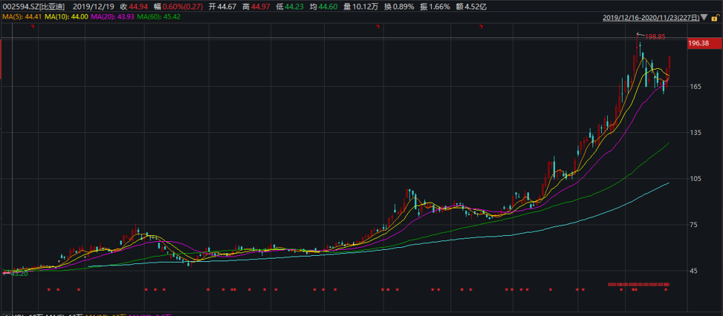Viewport: 723px width, 316px height.
Task: Click the 0.60%(0.27) change percentage value
Action: (165, 6)
